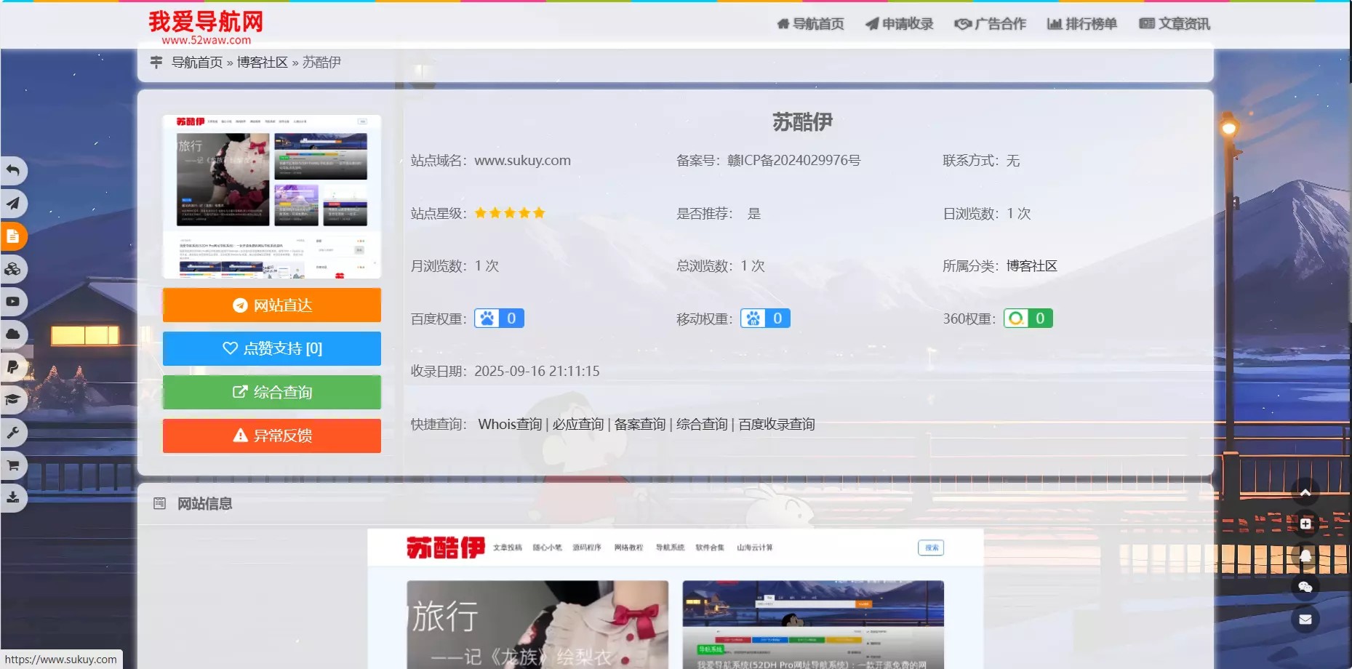Click the blocks icon in the left sidebar
The width and height of the screenshot is (1352, 669).
click(13, 268)
